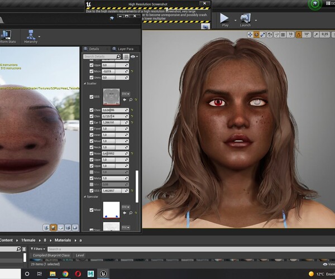The height and width of the screenshot is (279, 335).
Task: Toggle the Level filter chip
Action: point(80,256)
